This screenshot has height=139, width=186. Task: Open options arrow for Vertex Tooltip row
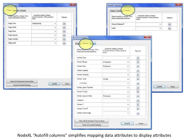pos(138,92)
